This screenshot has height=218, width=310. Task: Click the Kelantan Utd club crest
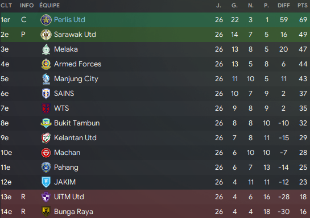(x=46, y=138)
